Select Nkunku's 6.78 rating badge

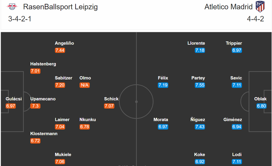tap(84, 127)
